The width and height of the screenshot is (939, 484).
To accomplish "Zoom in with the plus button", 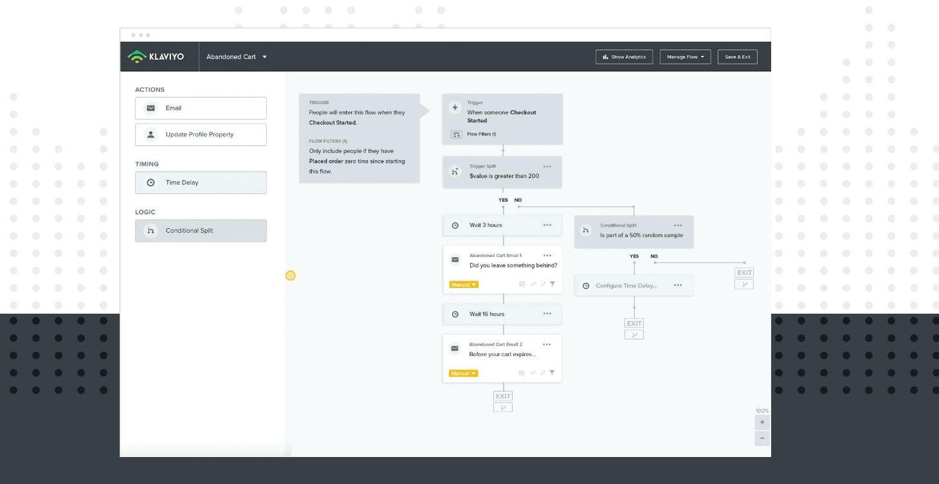I will [762, 422].
